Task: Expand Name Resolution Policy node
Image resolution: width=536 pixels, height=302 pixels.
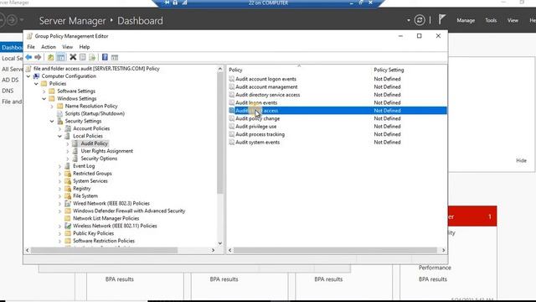Action: 52,107
